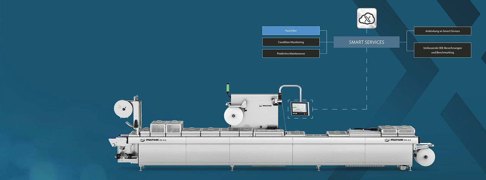Click the film roll at the right end
Image resolution: width=486 pixels, height=180 pixels.
pyautogui.click(x=424, y=156)
